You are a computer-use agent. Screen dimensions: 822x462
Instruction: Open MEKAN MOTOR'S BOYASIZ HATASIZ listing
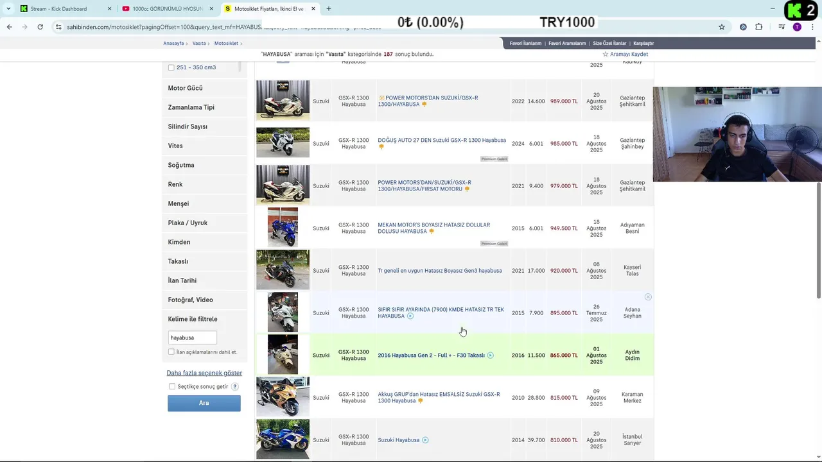point(433,228)
